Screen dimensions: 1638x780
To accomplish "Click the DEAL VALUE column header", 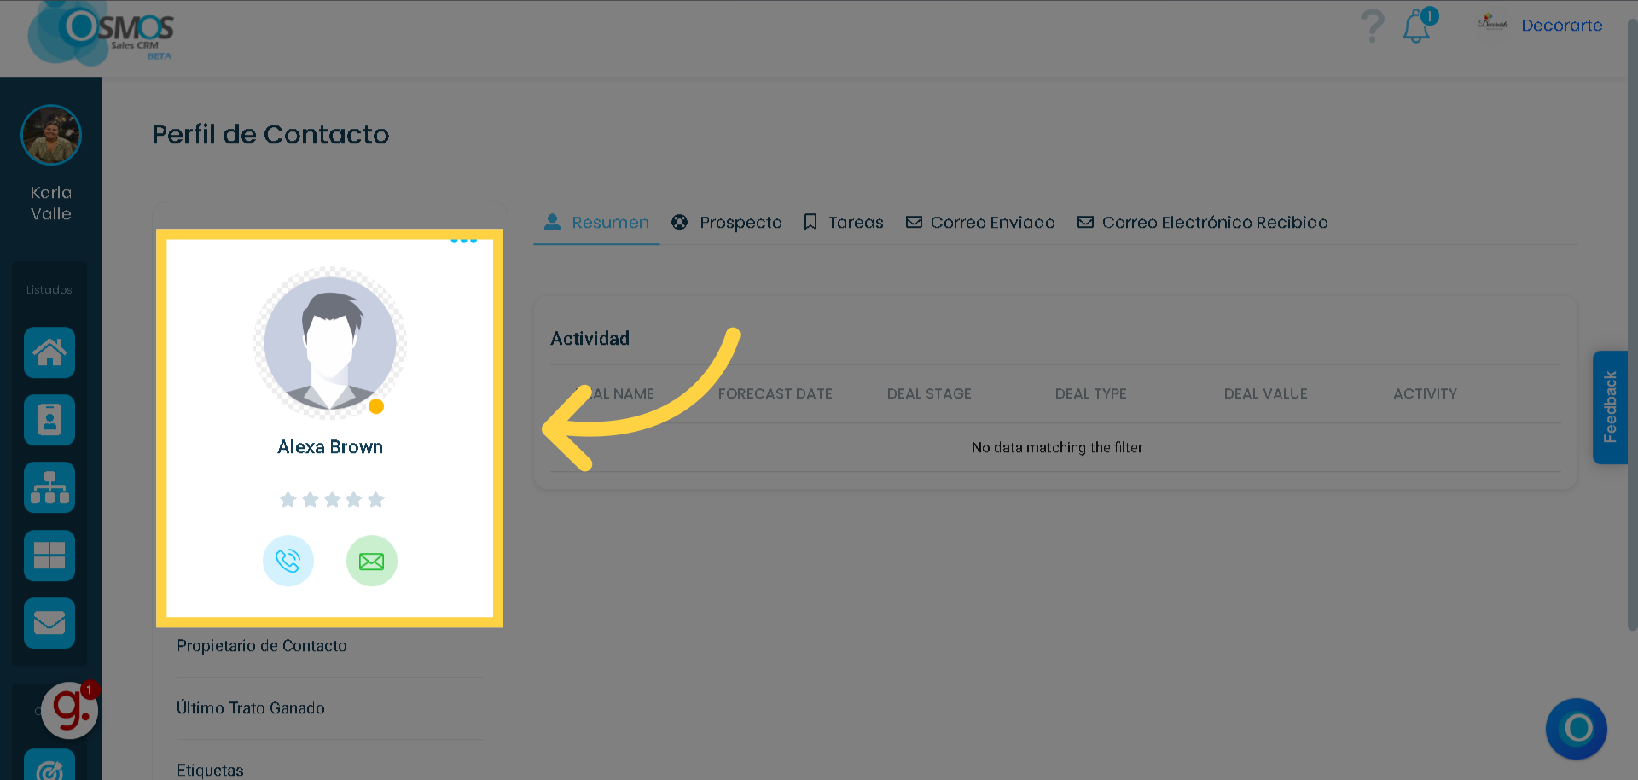I will pos(1265,394).
